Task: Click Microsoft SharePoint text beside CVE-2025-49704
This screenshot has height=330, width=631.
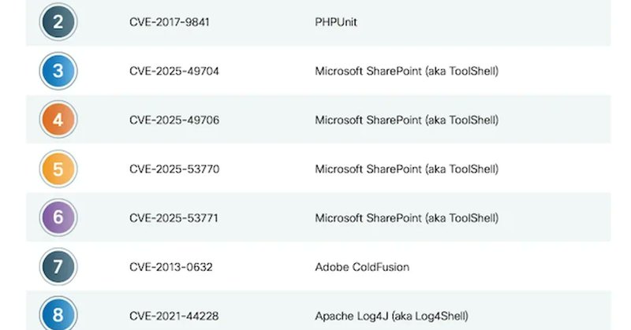Action: pyautogui.click(x=406, y=72)
